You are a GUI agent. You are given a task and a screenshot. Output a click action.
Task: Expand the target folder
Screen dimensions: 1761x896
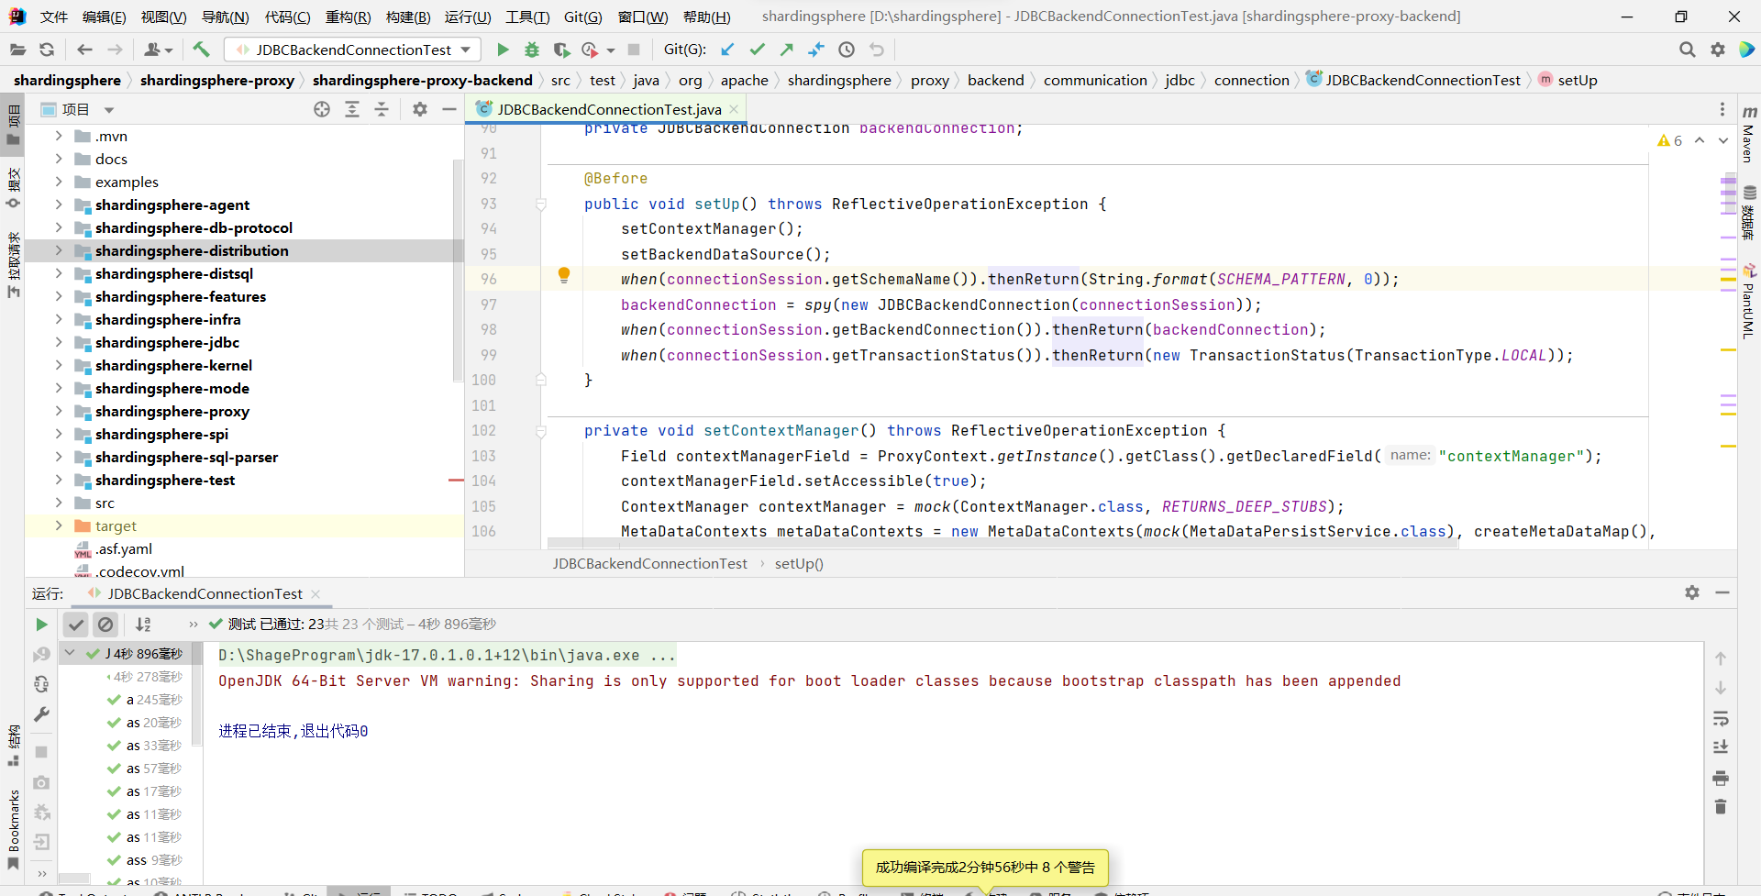59,525
